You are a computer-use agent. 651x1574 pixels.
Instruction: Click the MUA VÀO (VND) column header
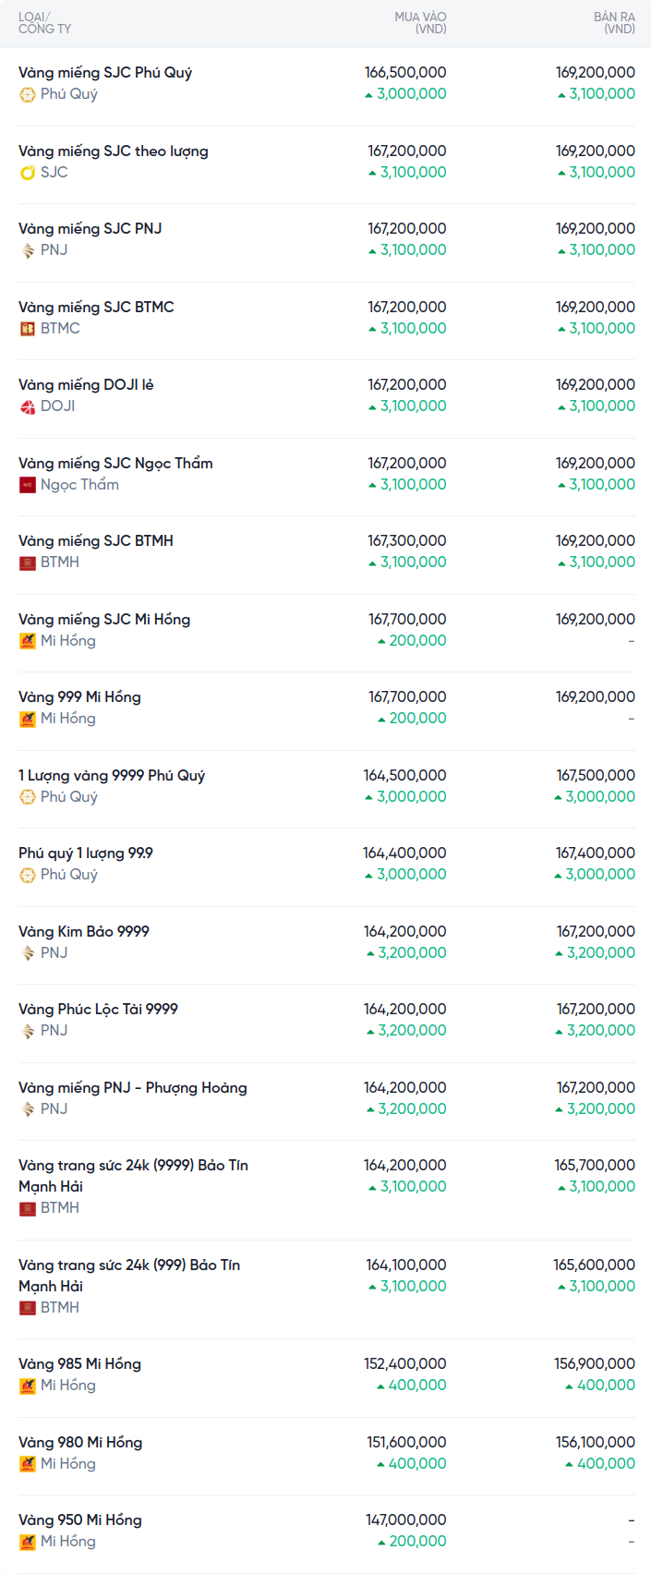[x=420, y=23]
